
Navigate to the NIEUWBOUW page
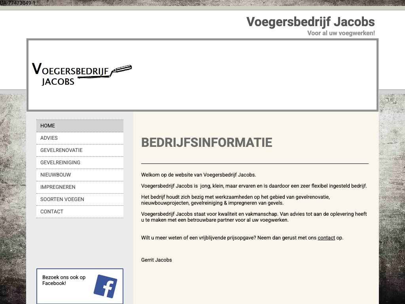pos(80,175)
